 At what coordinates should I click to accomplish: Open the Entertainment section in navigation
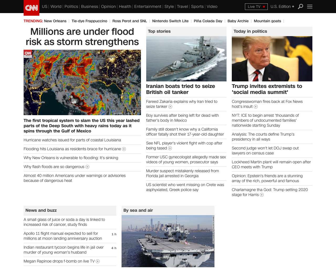point(148,7)
